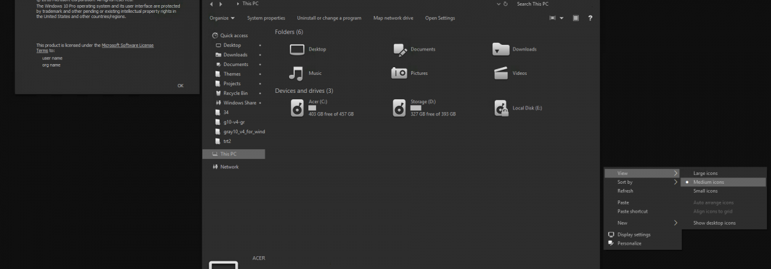Screen dimensions: 771x269
Task: Open the Documents folder icon in Folders
Action: (399, 49)
